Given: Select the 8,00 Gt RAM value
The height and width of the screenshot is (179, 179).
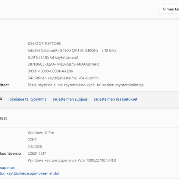Looking at the screenshot, I should [53, 57].
